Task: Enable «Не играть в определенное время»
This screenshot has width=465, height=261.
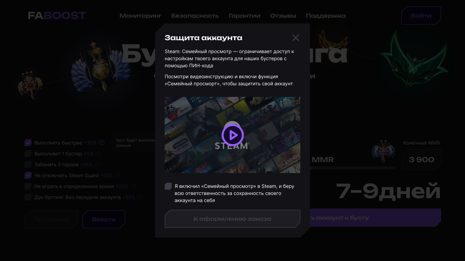Action: [x=28, y=186]
